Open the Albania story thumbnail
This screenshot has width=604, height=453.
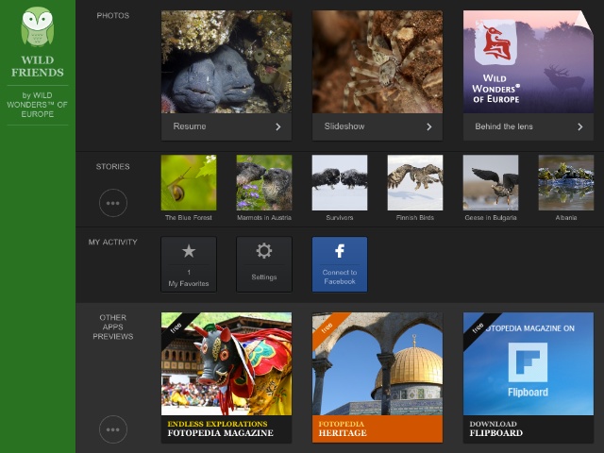(566, 182)
